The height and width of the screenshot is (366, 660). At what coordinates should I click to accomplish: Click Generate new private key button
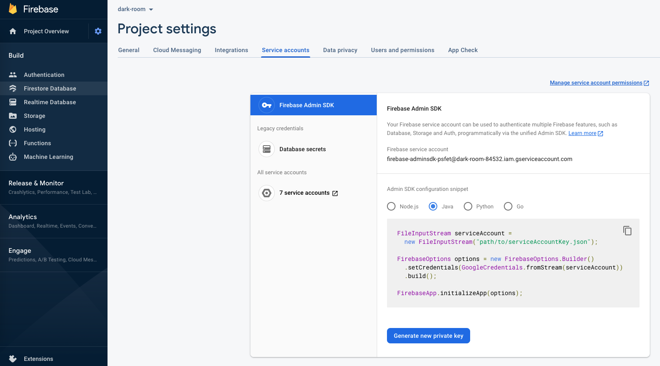pos(428,336)
